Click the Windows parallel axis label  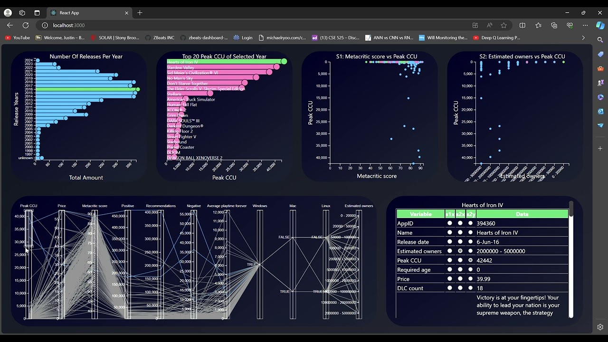coord(260,206)
